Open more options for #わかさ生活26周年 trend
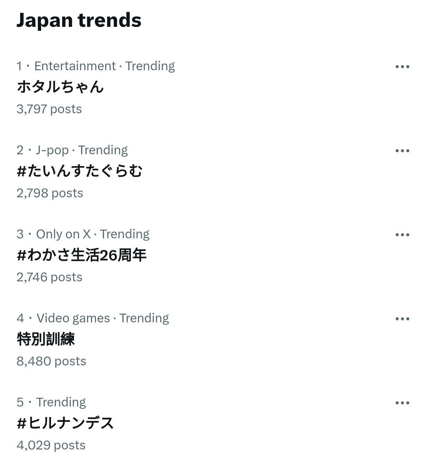The image size is (427, 466). click(x=402, y=235)
